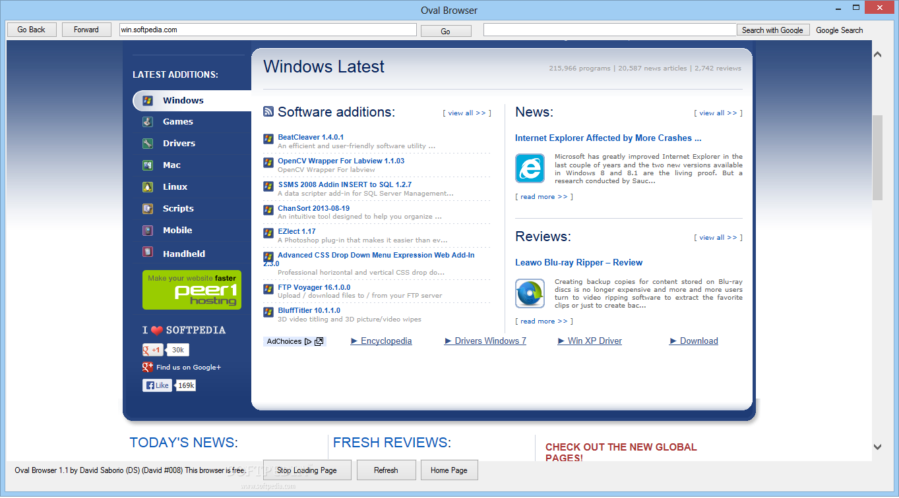
Task: Click CHECK OUT THE NEW GLOBAL PAGES heading
Action: pos(621,452)
